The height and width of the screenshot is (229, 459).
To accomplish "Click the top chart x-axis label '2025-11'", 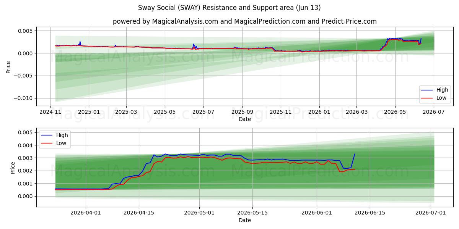I will point(281,112).
